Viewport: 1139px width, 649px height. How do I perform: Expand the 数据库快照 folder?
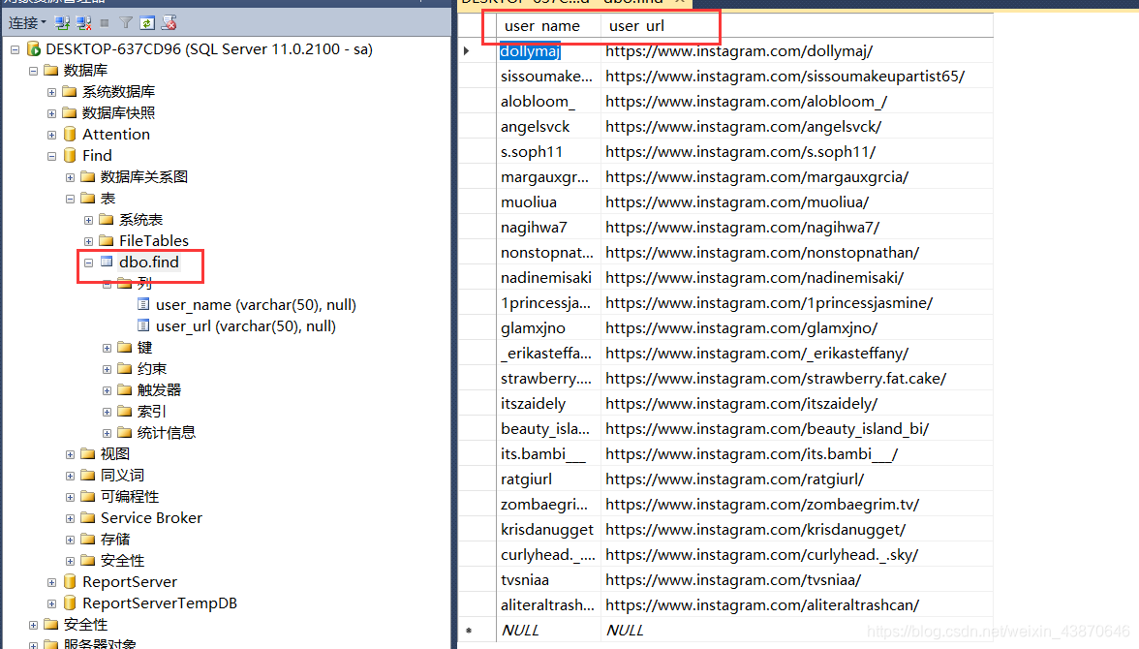51,113
